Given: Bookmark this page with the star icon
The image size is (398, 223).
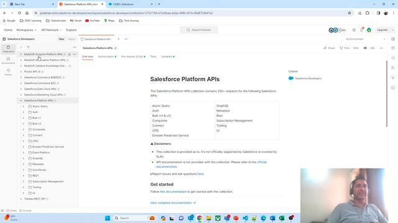Looking at the screenshot, I should point(349,13).
